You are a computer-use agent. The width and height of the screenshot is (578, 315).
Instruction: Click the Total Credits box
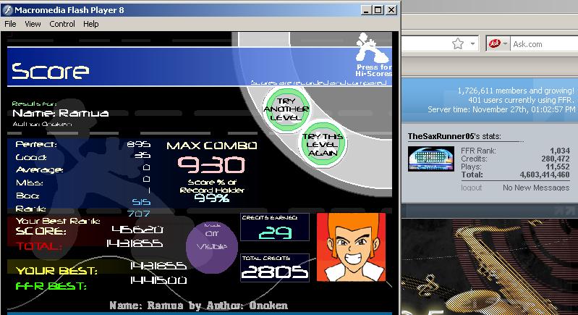(275, 268)
